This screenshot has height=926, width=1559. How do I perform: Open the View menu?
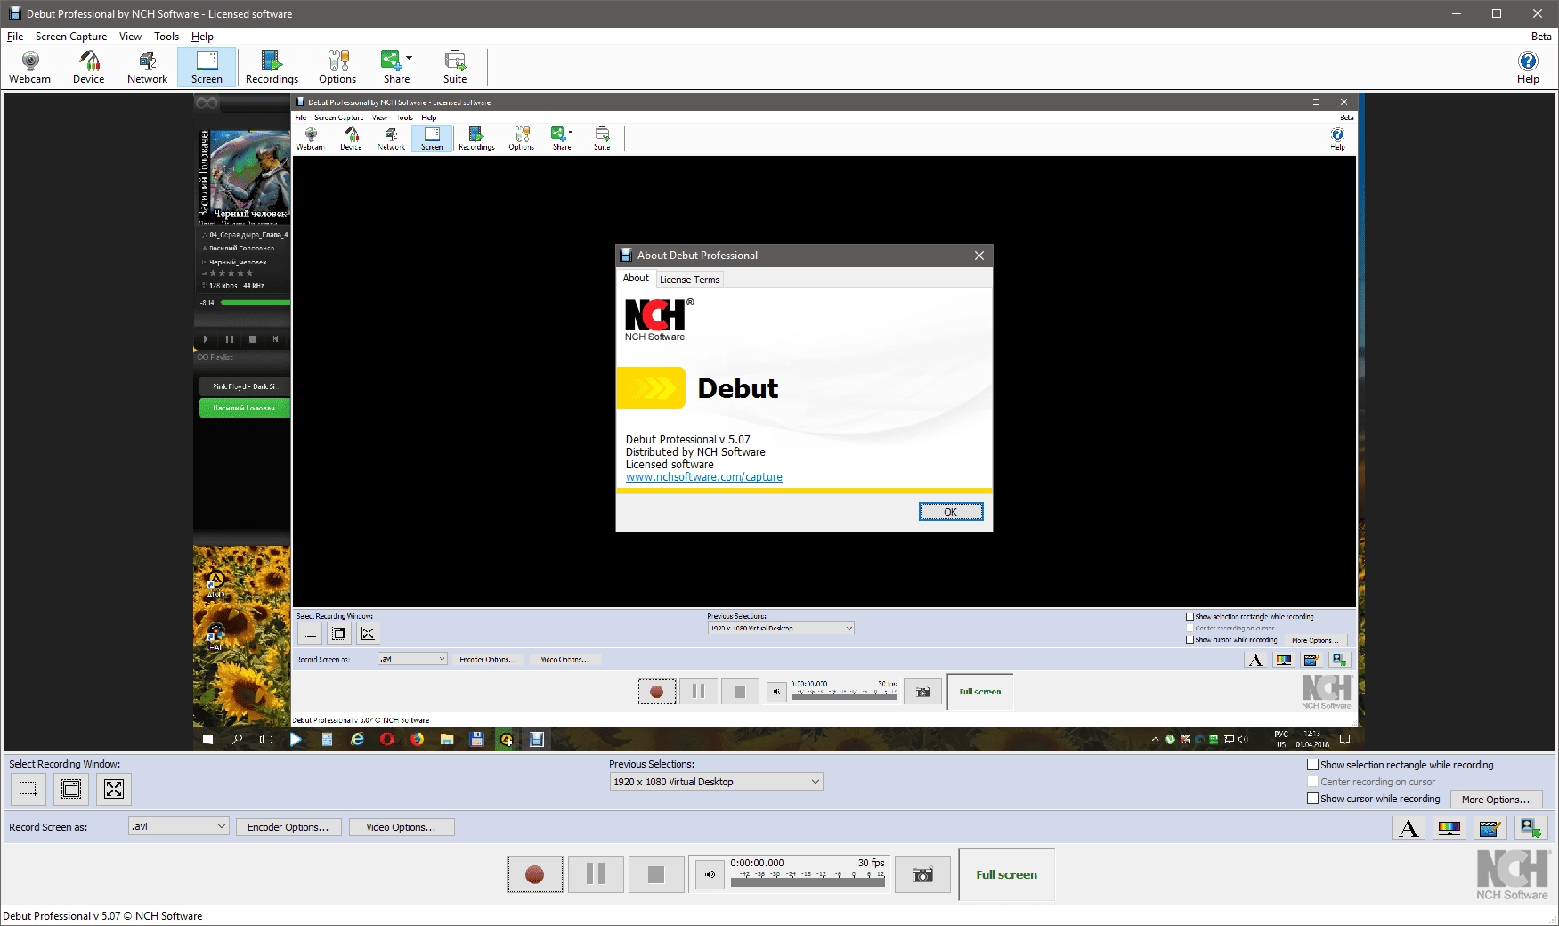[x=131, y=37]
